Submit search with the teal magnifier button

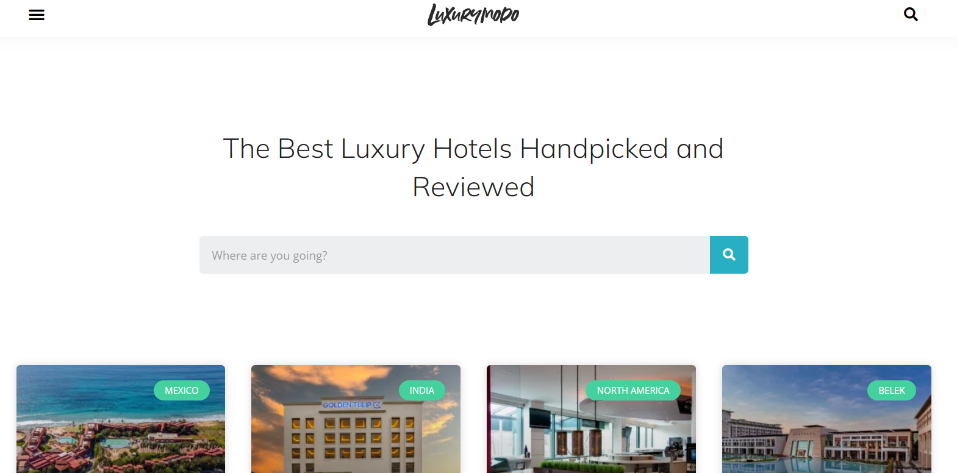[729, 255]
